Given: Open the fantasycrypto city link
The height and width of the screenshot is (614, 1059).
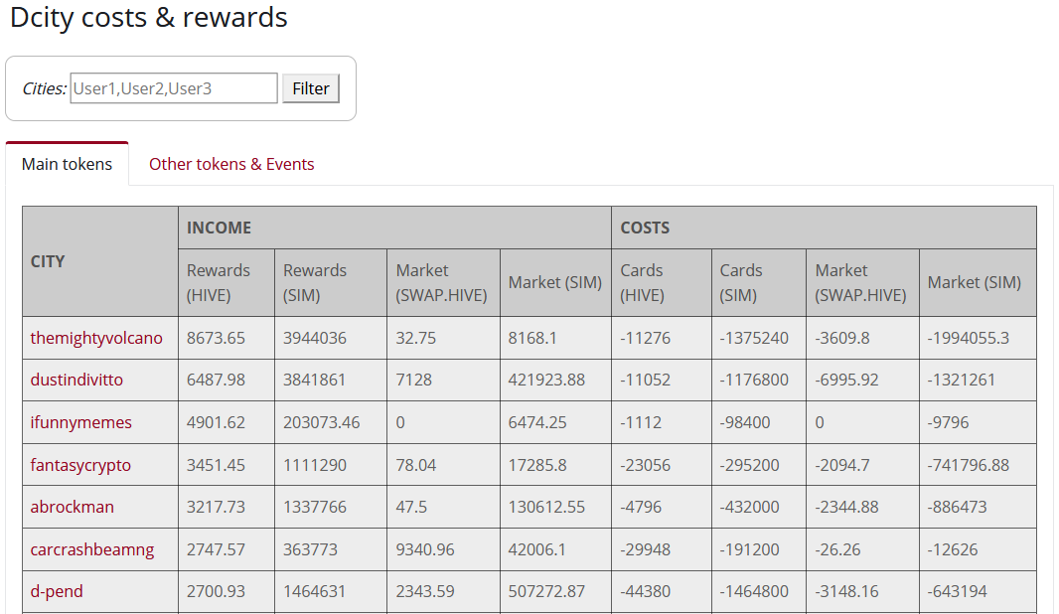Looking at the screenshot, I should (x=80, y=464).
